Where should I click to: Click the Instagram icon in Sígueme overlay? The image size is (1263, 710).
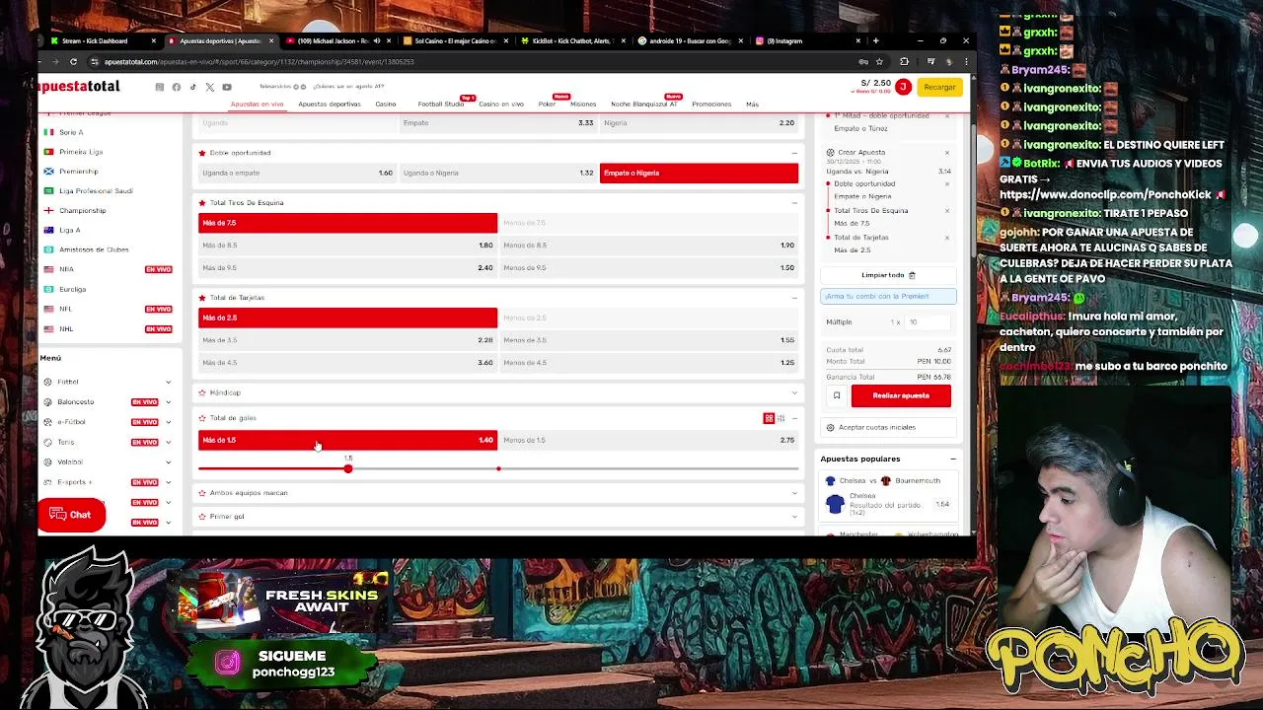coord(228,663)
